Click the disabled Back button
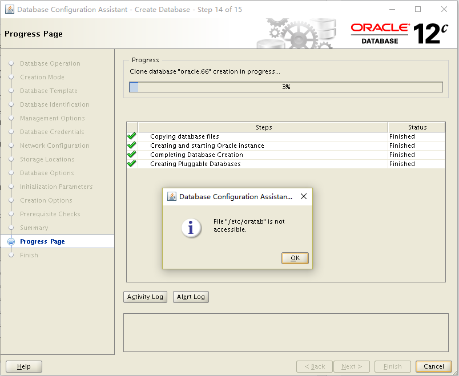459x376 pixels. 315,366
